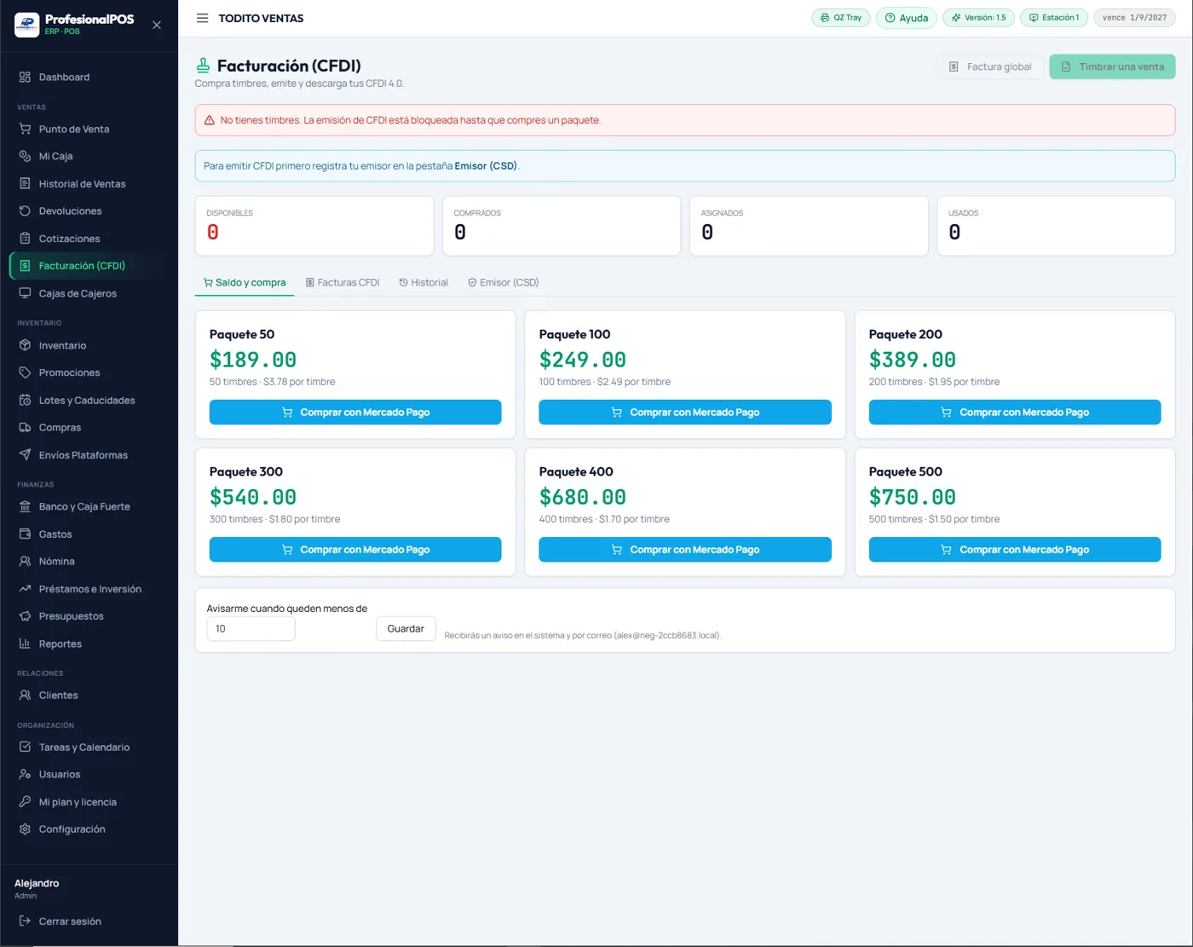The image size is (1193, 947).
Task: Click the Punto de Venta cart icon
Action: click(25, 129)
